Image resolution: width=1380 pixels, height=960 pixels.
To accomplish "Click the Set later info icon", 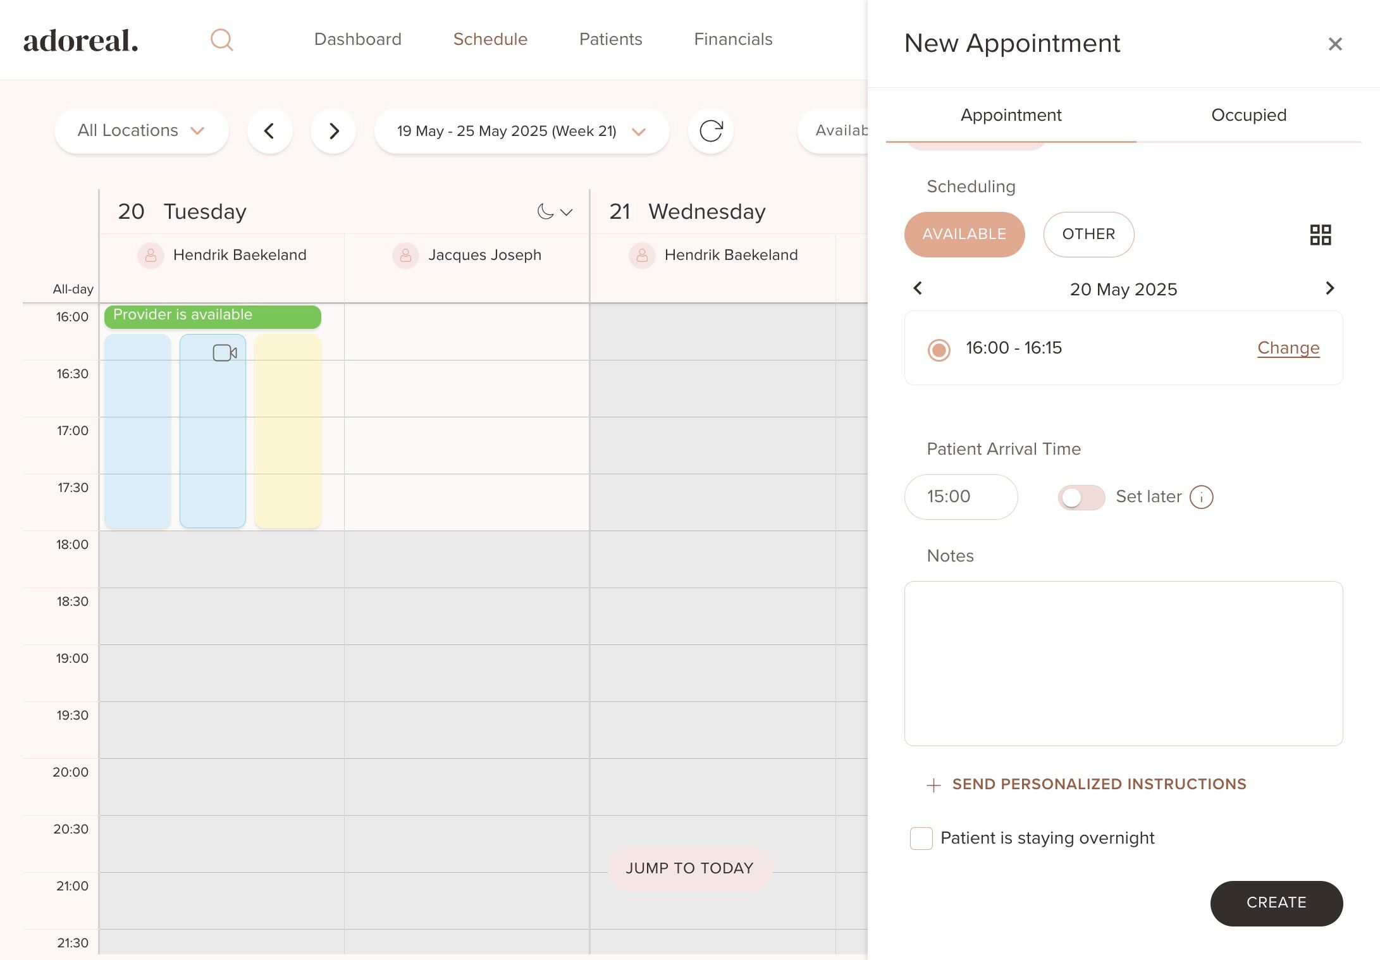I will [x=1201, y=497].
